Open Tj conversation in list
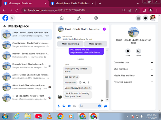The width and height of the screenshot is (161, 120). coord(26,98)
